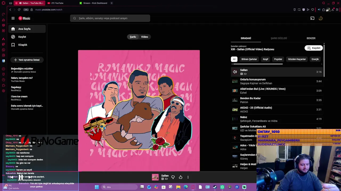Click the address bar music.youtube.com/watch
This screenshot has height=191, width=341.
pos(48,10)
